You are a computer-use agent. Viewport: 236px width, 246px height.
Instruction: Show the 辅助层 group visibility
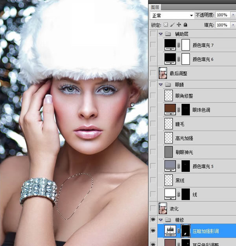coord(153,34)
